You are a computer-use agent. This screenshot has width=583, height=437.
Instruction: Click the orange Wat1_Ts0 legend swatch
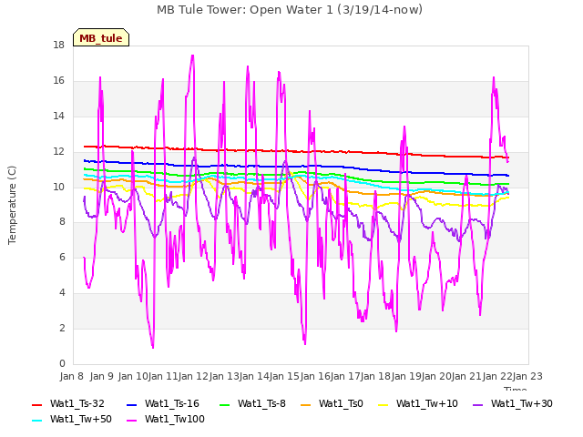pos(306,404)
